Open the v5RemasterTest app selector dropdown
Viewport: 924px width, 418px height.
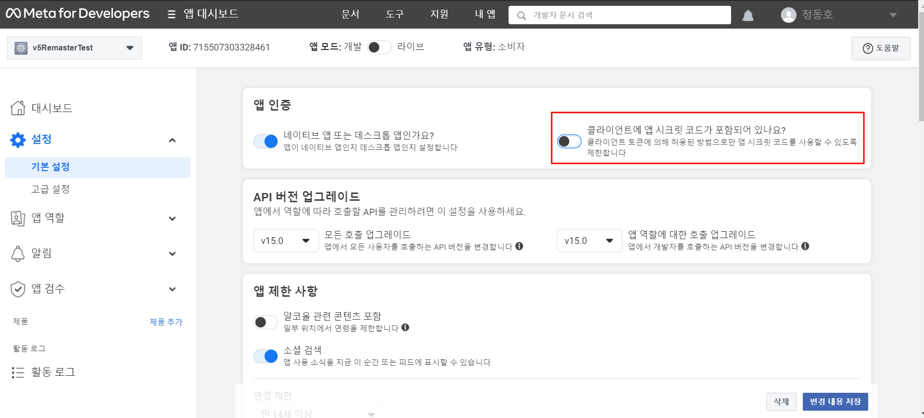point(75,48)
